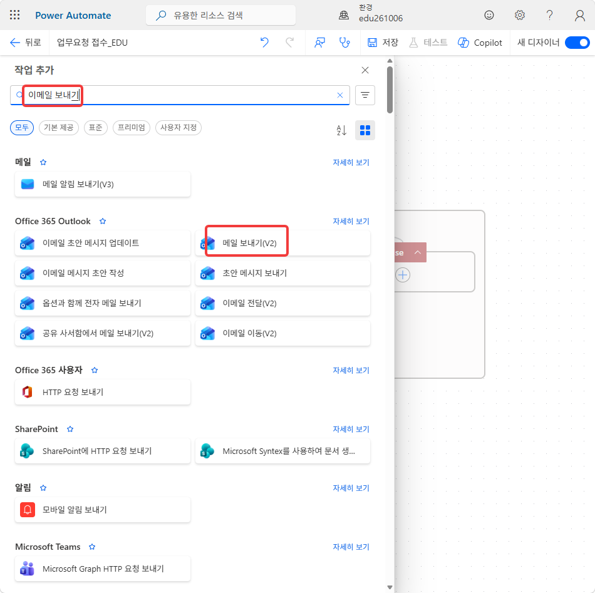
Task: Choose 초안 메시지 보내기 action
Action: (x=282, y=273)
